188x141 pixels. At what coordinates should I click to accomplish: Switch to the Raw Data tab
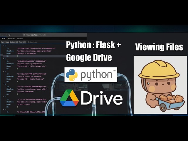pyautogui.click(x=11, y=39)
